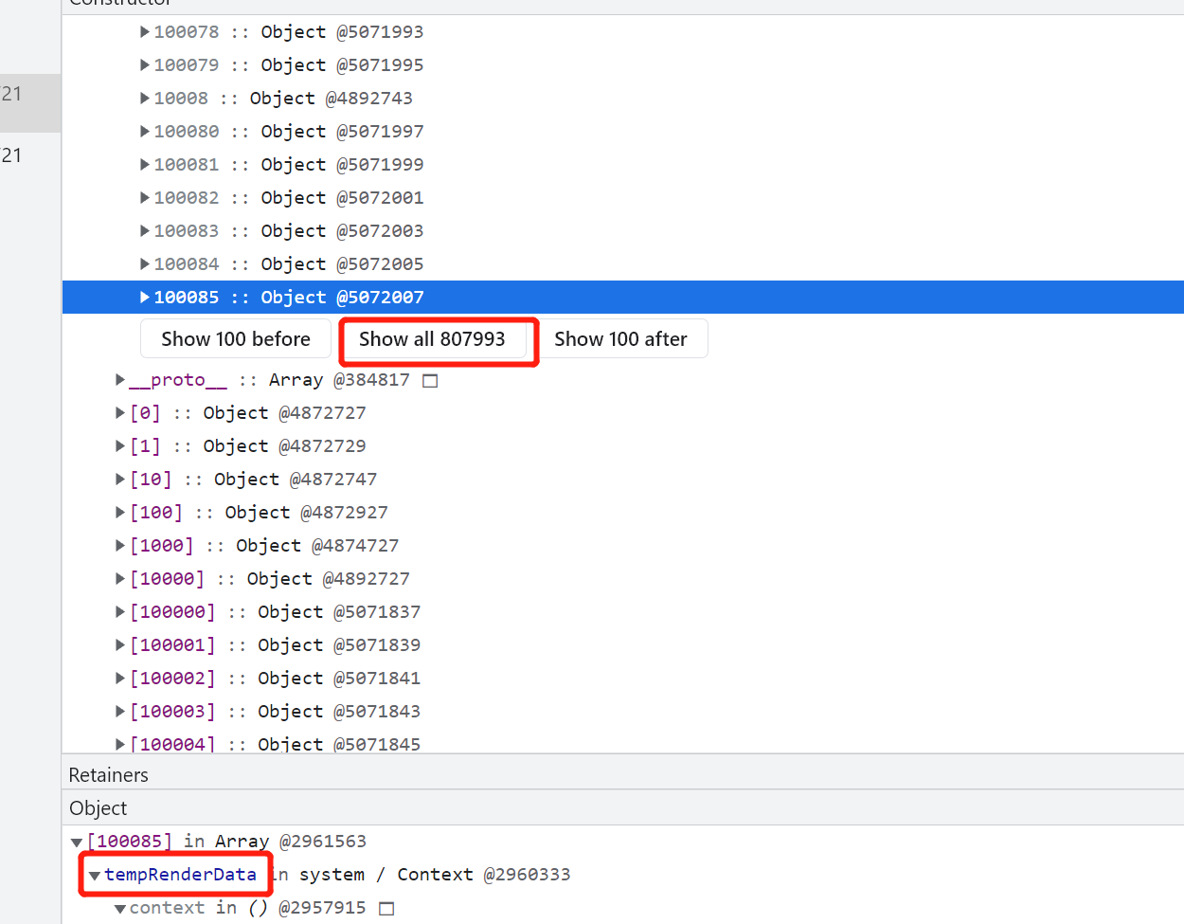
Task: Select the [100002] :: Object @5071841 row text
Action: [x=275, y=679]
